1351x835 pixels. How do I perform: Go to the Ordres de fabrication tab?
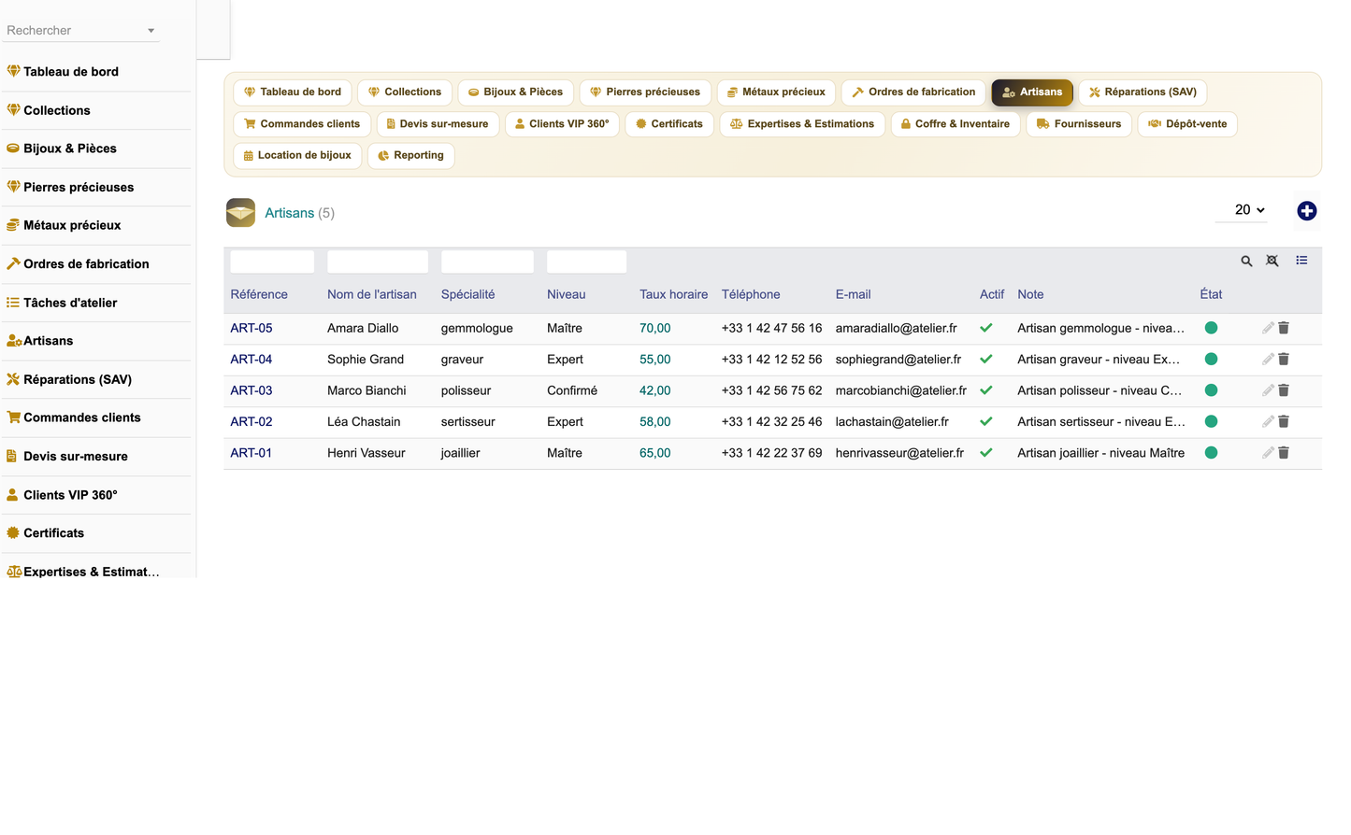pos(913,92)
